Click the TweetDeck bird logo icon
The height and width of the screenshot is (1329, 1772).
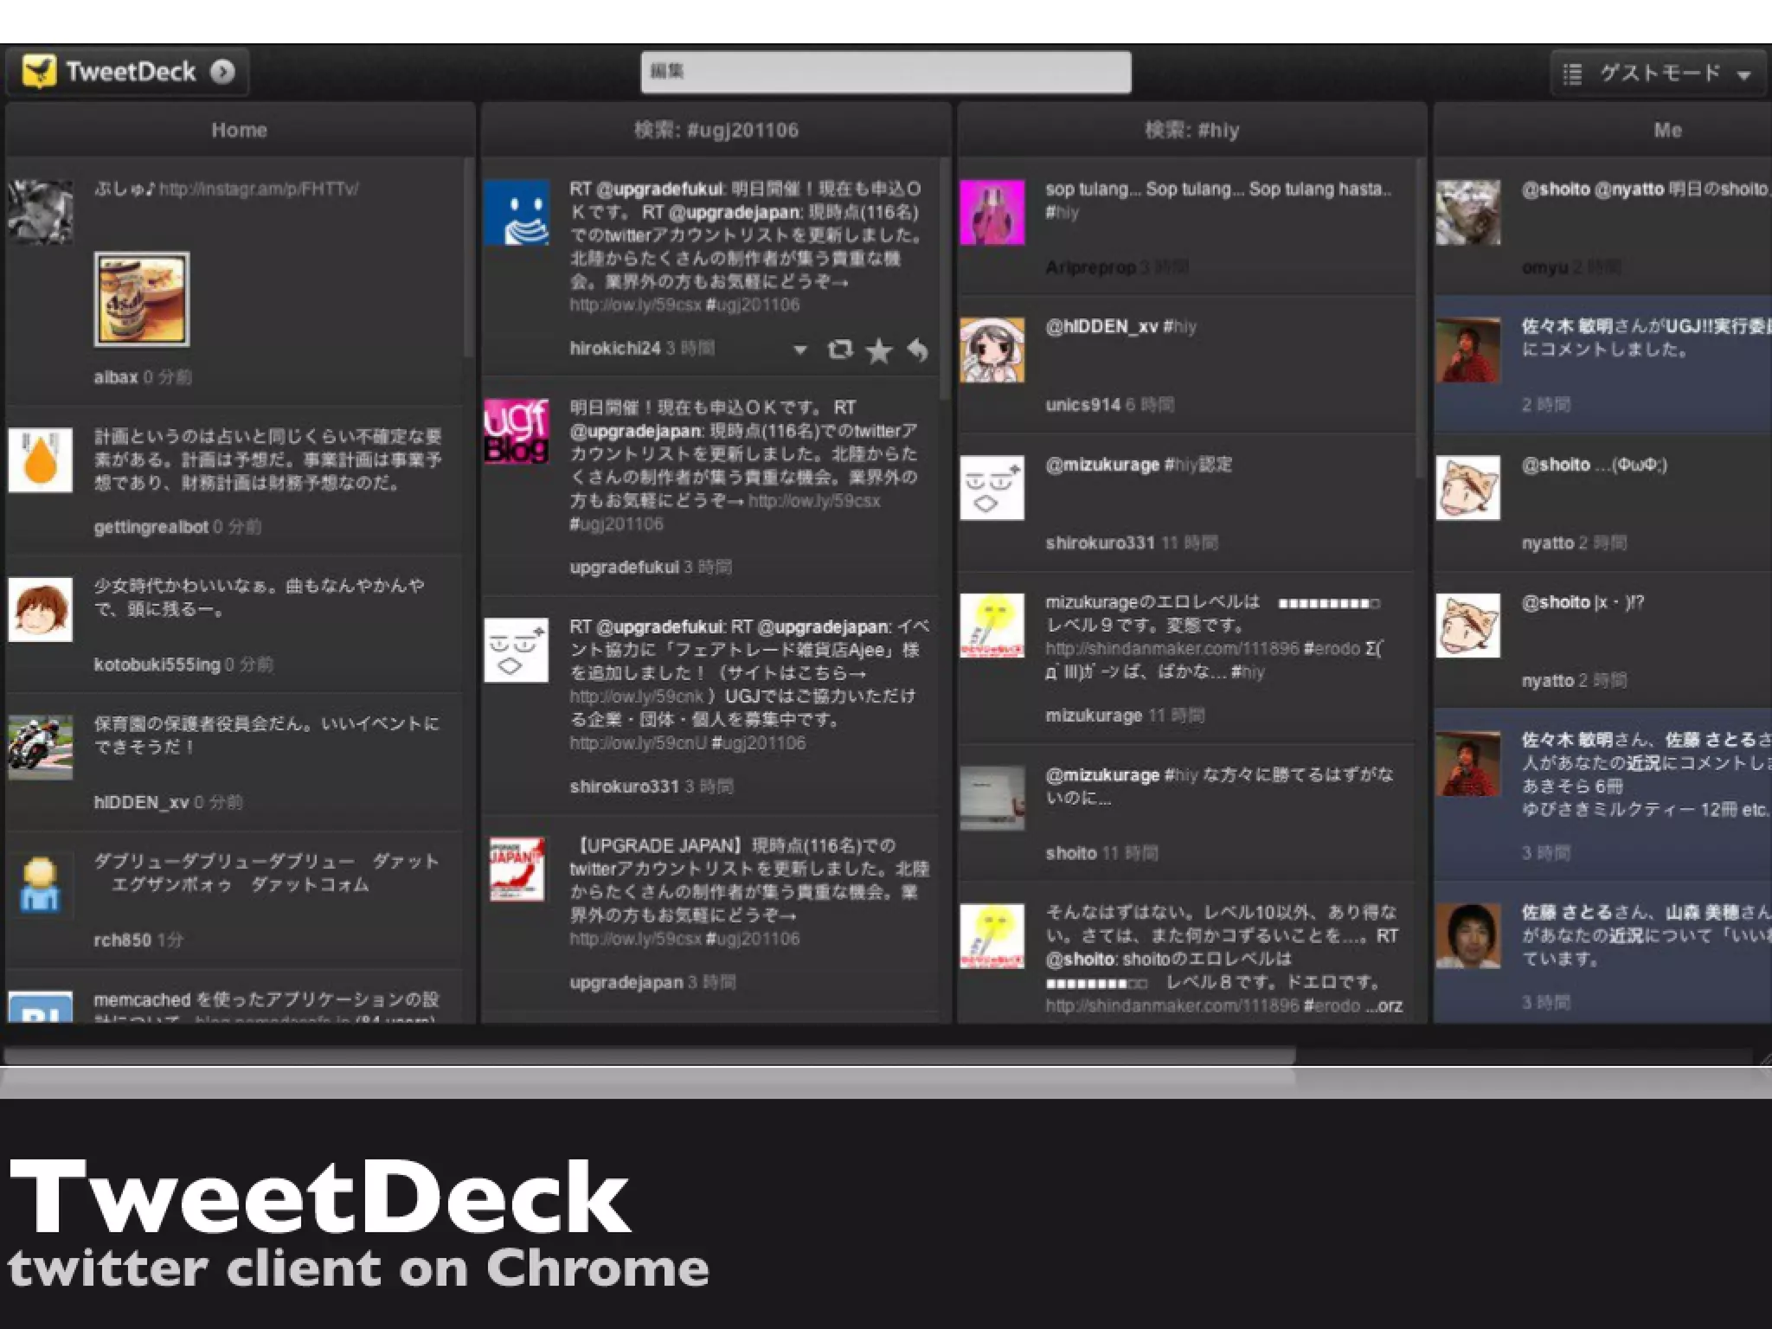tap(39, 72)
